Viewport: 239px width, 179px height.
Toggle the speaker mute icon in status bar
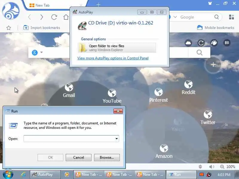tap(212, 167)
